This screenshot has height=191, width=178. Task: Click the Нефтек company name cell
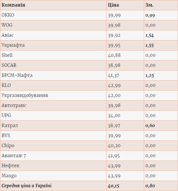(11, 166)
